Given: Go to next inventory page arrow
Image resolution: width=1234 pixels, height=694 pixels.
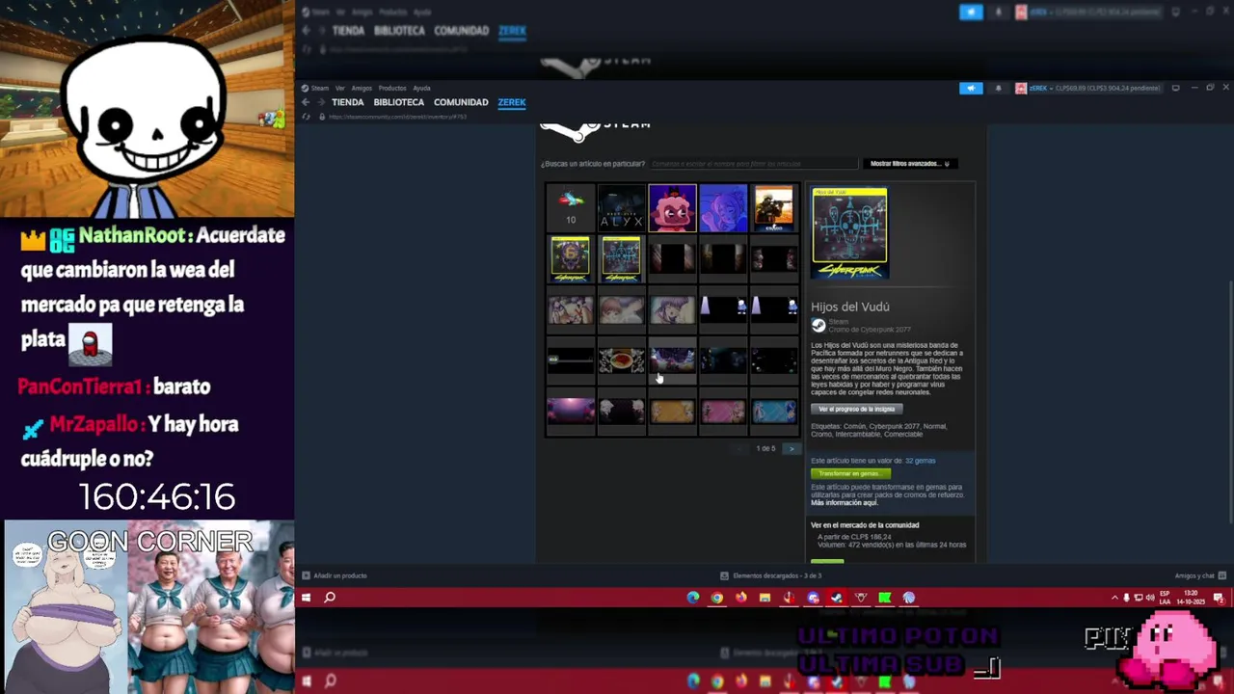Looking at the screenshot, I should tap(791, 449).
